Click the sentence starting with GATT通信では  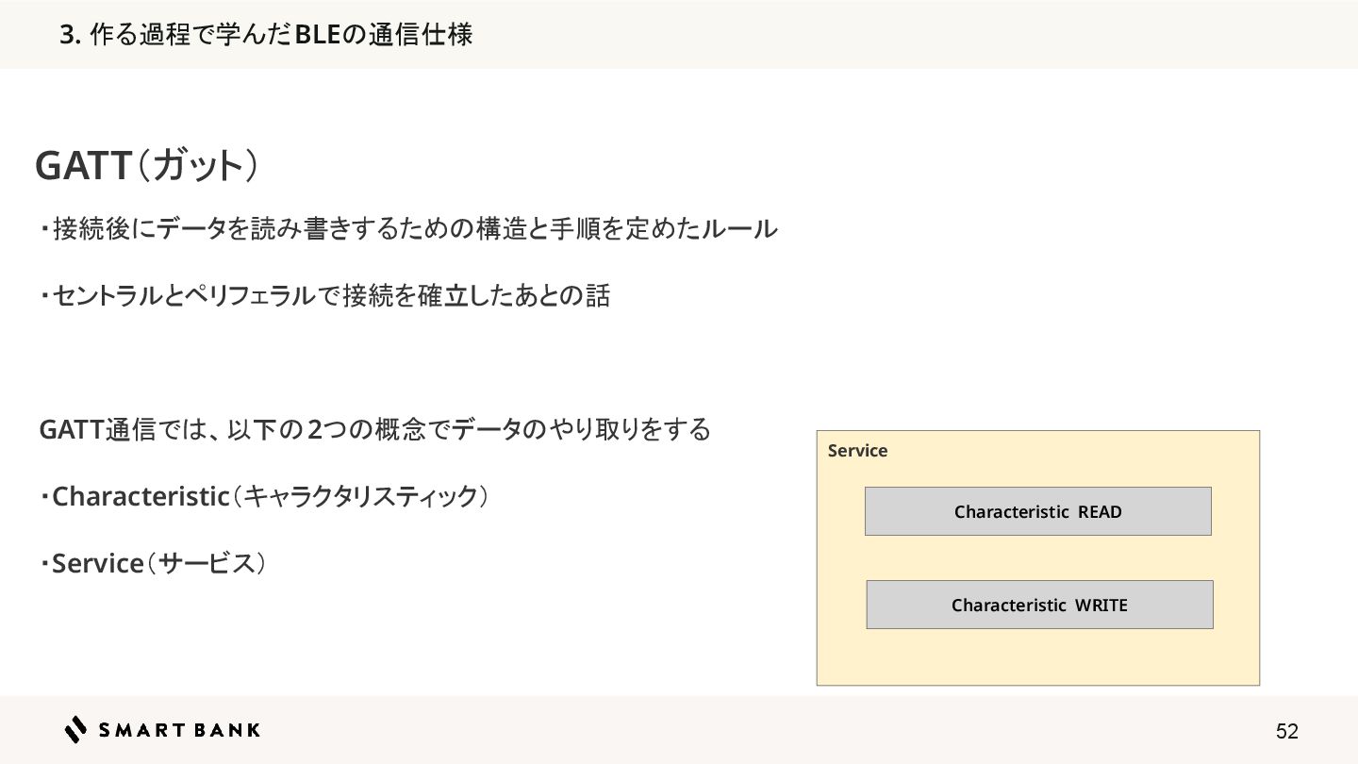coord(374,430)
